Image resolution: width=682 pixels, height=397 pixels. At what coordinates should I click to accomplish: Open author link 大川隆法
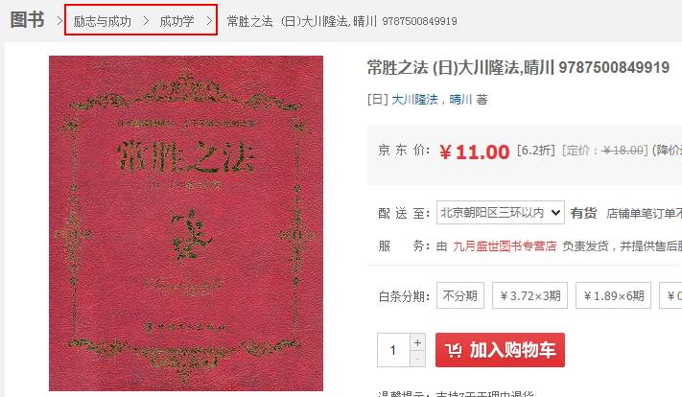click(415, 100)
